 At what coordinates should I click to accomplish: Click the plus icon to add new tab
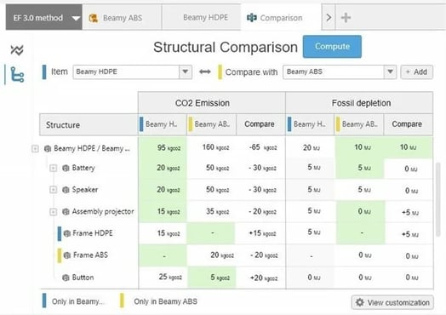coord(346,18)
